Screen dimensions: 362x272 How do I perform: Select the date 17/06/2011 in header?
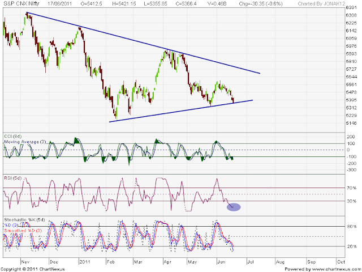60,4
